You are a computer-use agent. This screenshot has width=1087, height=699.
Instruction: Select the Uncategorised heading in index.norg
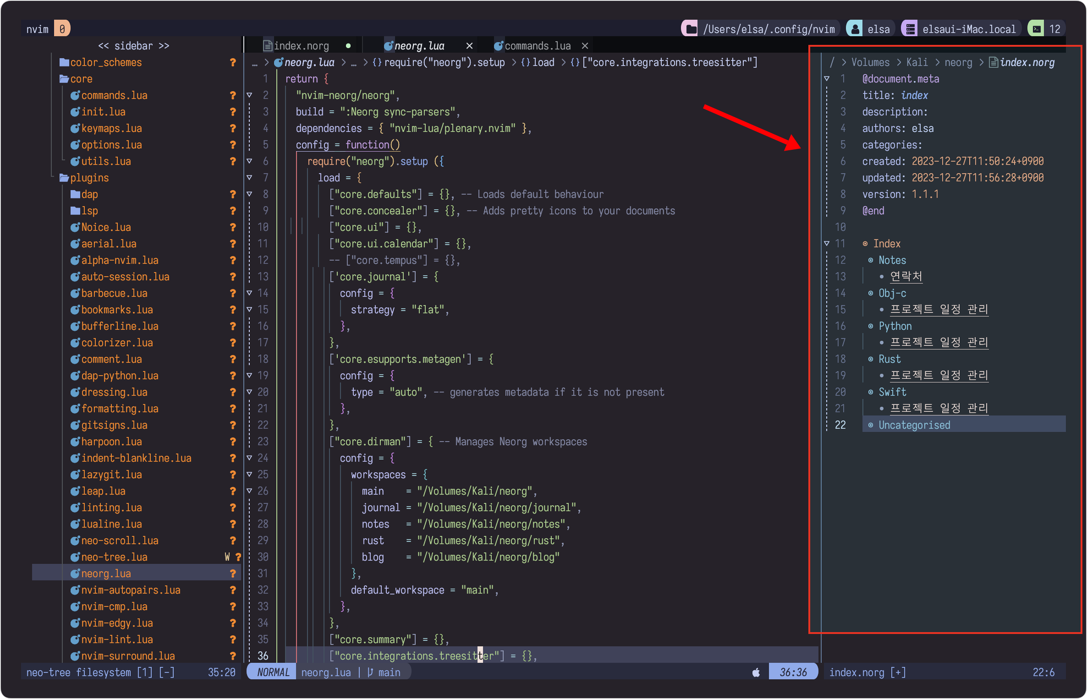click(x=914, y=425)
